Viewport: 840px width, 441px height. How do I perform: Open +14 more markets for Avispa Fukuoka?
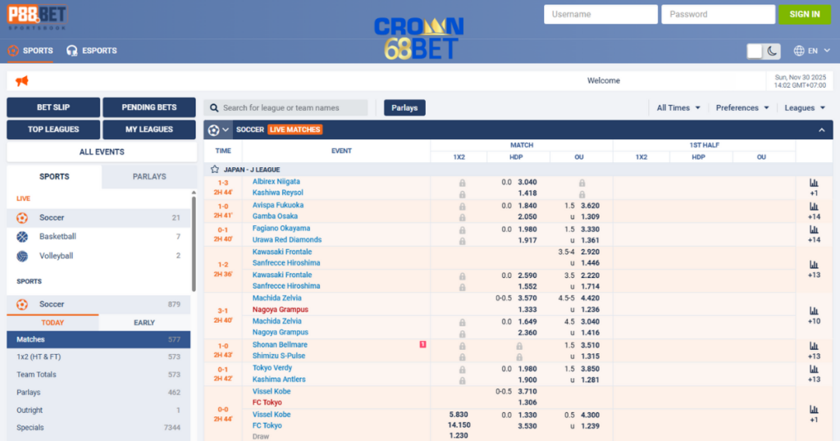814,216
